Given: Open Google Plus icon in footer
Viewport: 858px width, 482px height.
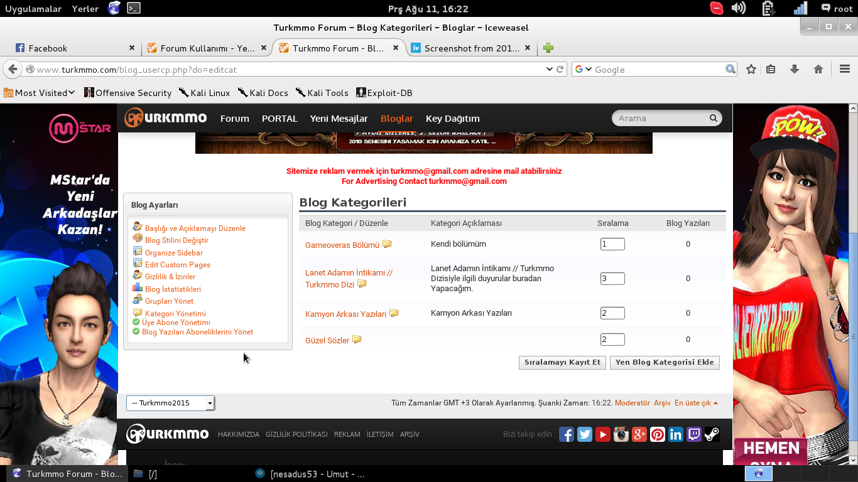Looking at the screenshot, I should point(639,434).
